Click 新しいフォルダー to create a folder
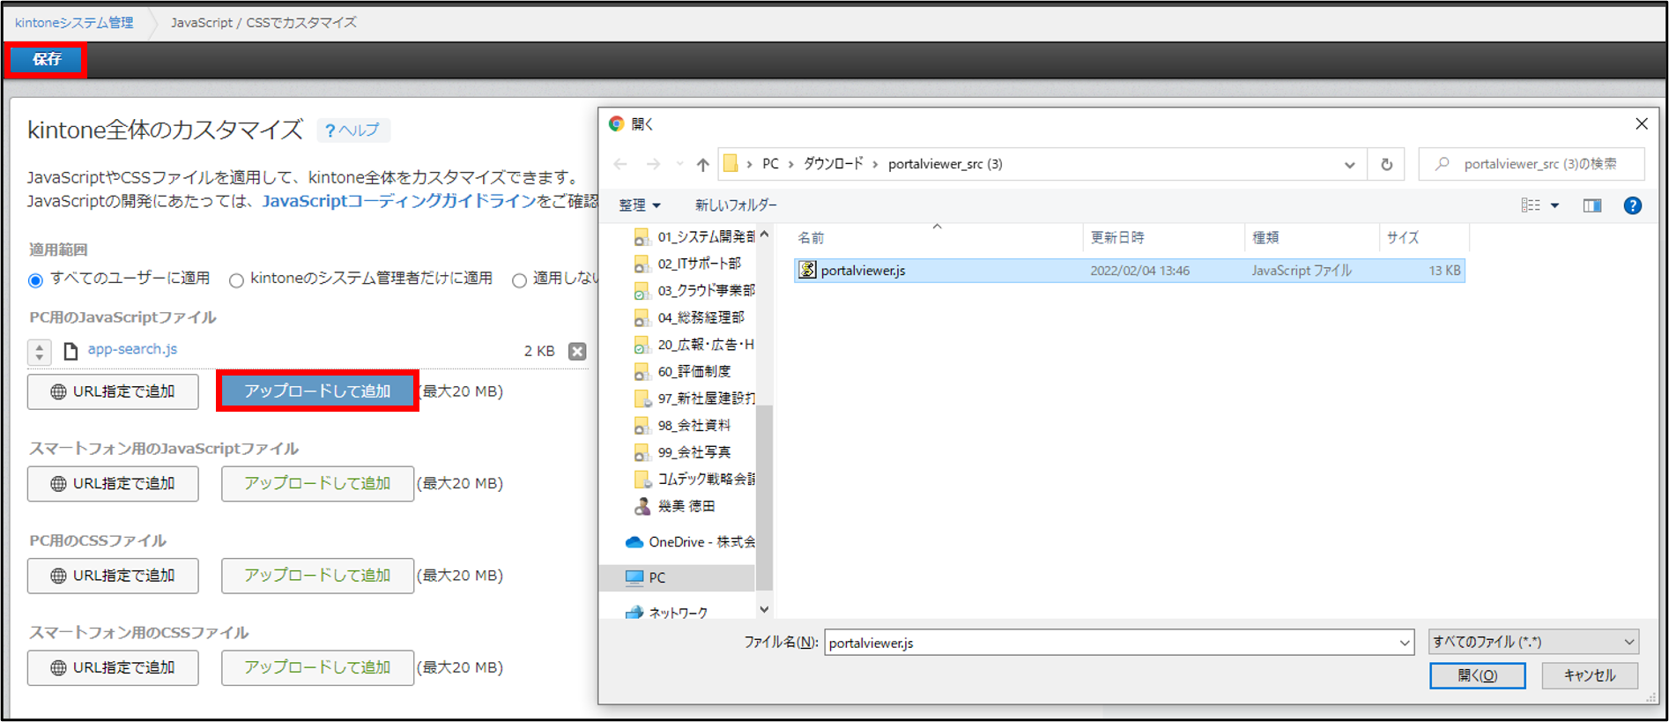The image size is (1669, 722). tap(736, 205)
